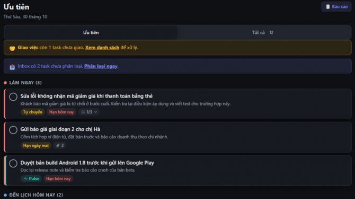Collapse the ĐẾN LỊCH HÔM NAY (2) section
355x199 pixels.
[33, 195]
